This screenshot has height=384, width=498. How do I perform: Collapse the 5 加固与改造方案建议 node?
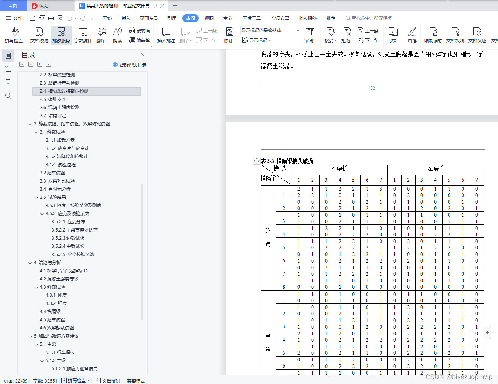coord(30,336)
